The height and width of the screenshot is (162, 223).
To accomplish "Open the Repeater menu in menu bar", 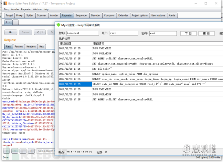I will pos(26,9).
